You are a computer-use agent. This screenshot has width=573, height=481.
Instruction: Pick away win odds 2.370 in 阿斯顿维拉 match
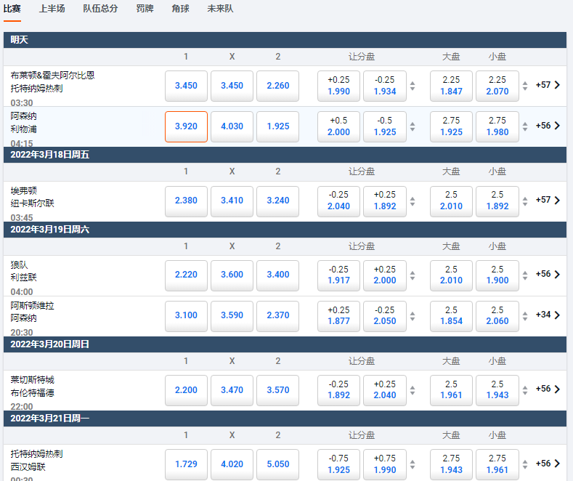(277, 316)
